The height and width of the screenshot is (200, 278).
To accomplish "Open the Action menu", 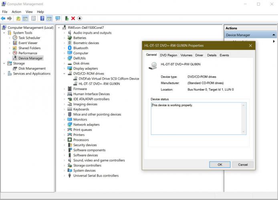I will [x=16, y=12].
